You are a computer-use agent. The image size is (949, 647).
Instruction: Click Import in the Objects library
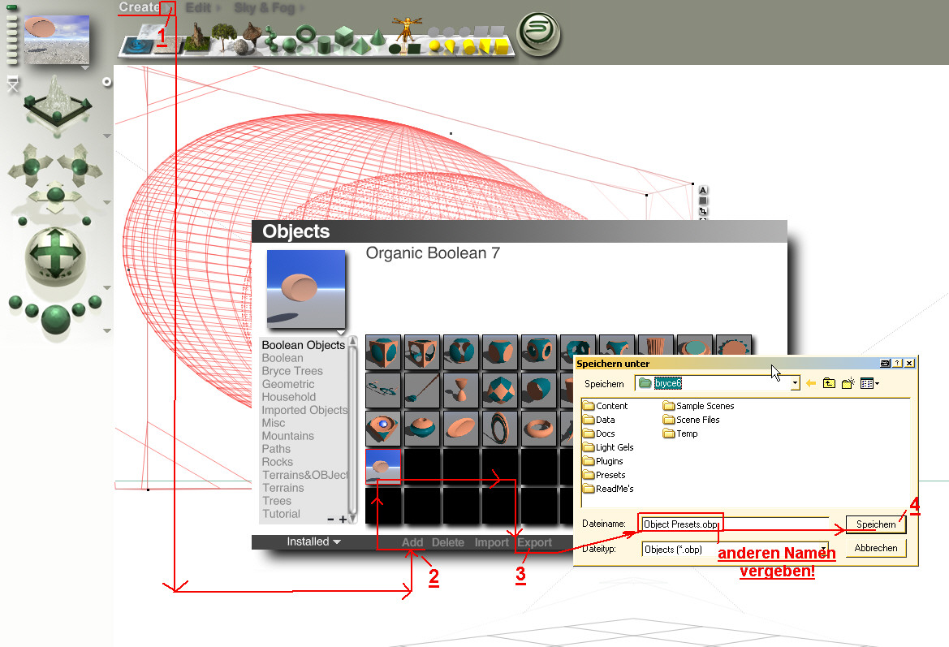[491, 543]
